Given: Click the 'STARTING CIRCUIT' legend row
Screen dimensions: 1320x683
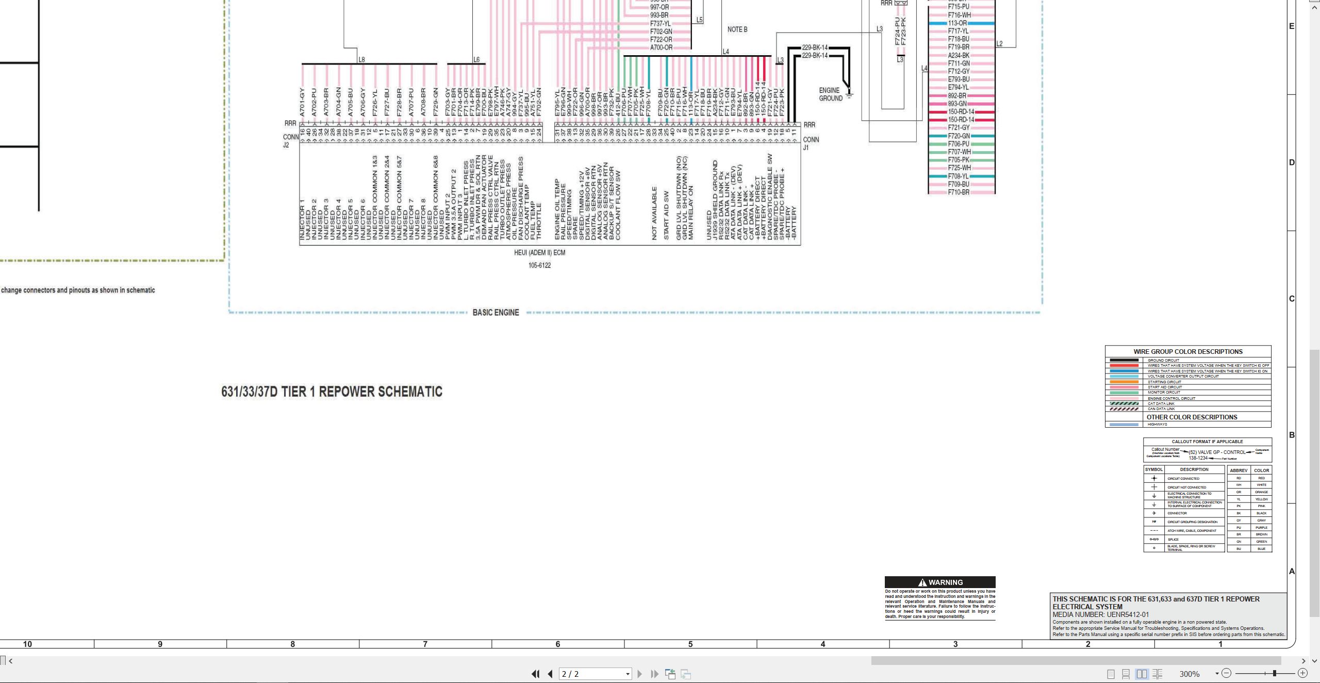Looking at the screenshot, I should [1188, 382].
